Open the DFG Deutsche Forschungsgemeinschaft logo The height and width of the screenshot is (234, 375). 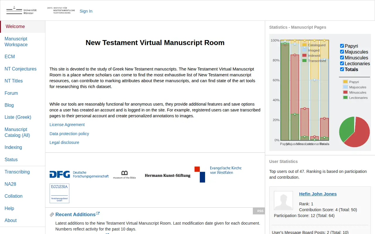[79, 175]
